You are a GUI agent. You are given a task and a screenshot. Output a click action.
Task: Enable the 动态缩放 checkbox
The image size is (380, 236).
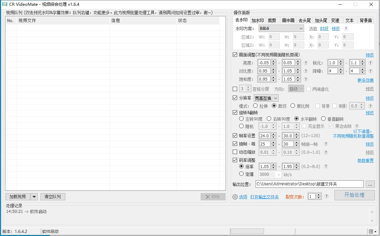tap(235, 152)
